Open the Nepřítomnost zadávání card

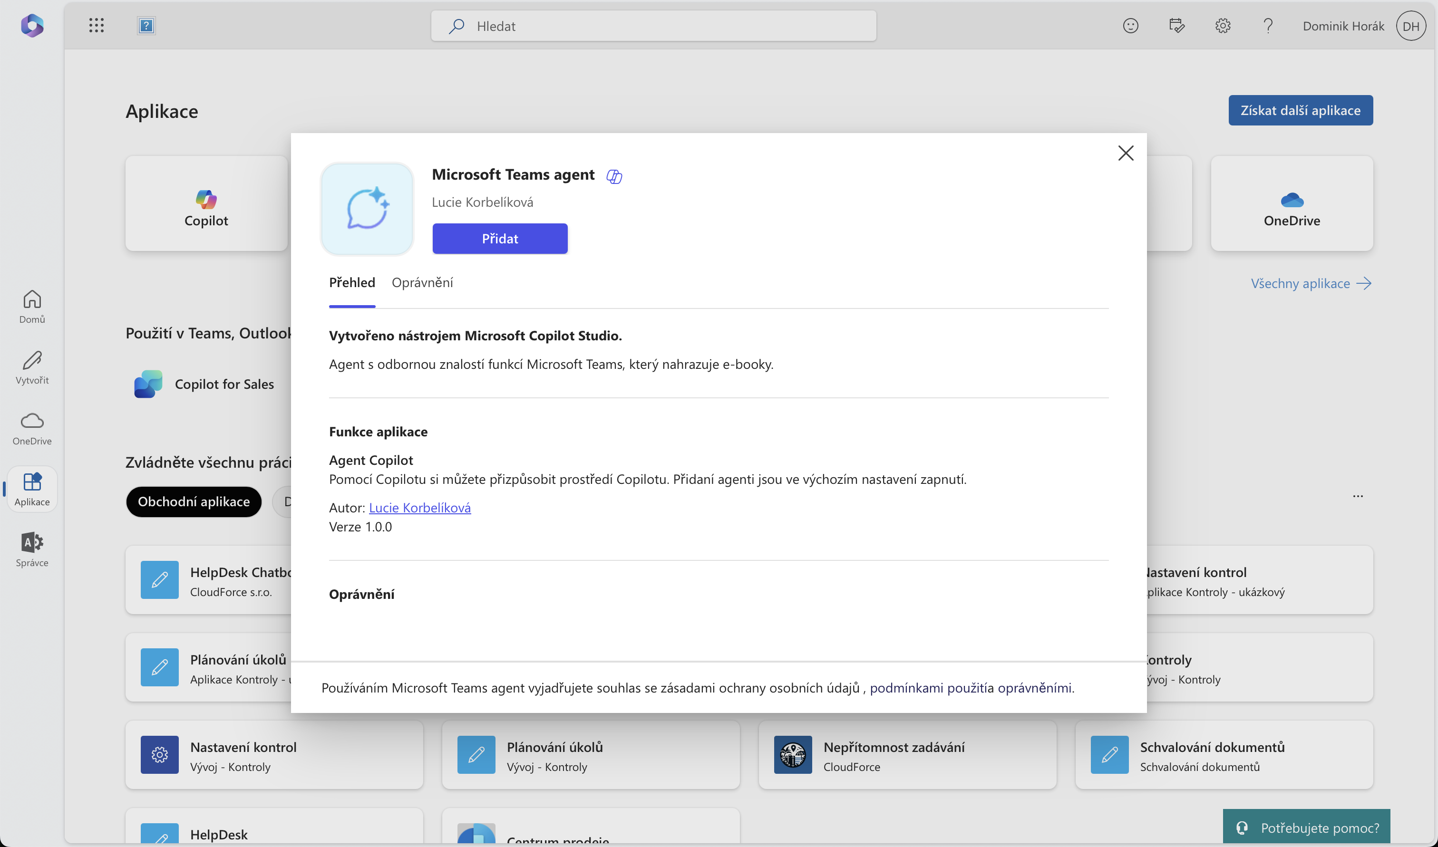[x=907, y=754]
